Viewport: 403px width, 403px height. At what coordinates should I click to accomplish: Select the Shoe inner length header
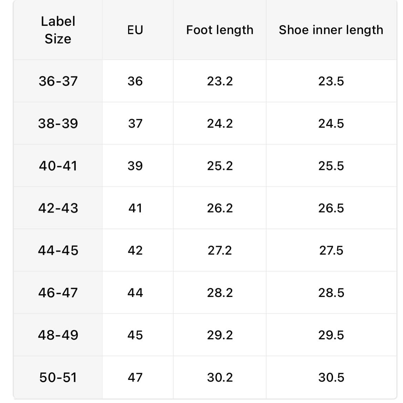(331, 30)
